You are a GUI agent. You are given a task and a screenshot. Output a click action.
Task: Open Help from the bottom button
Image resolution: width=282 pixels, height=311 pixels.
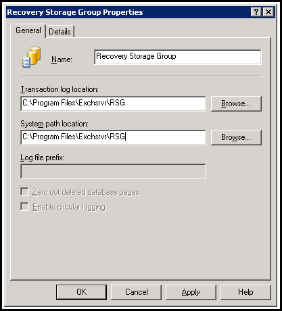tap(245, 292)
